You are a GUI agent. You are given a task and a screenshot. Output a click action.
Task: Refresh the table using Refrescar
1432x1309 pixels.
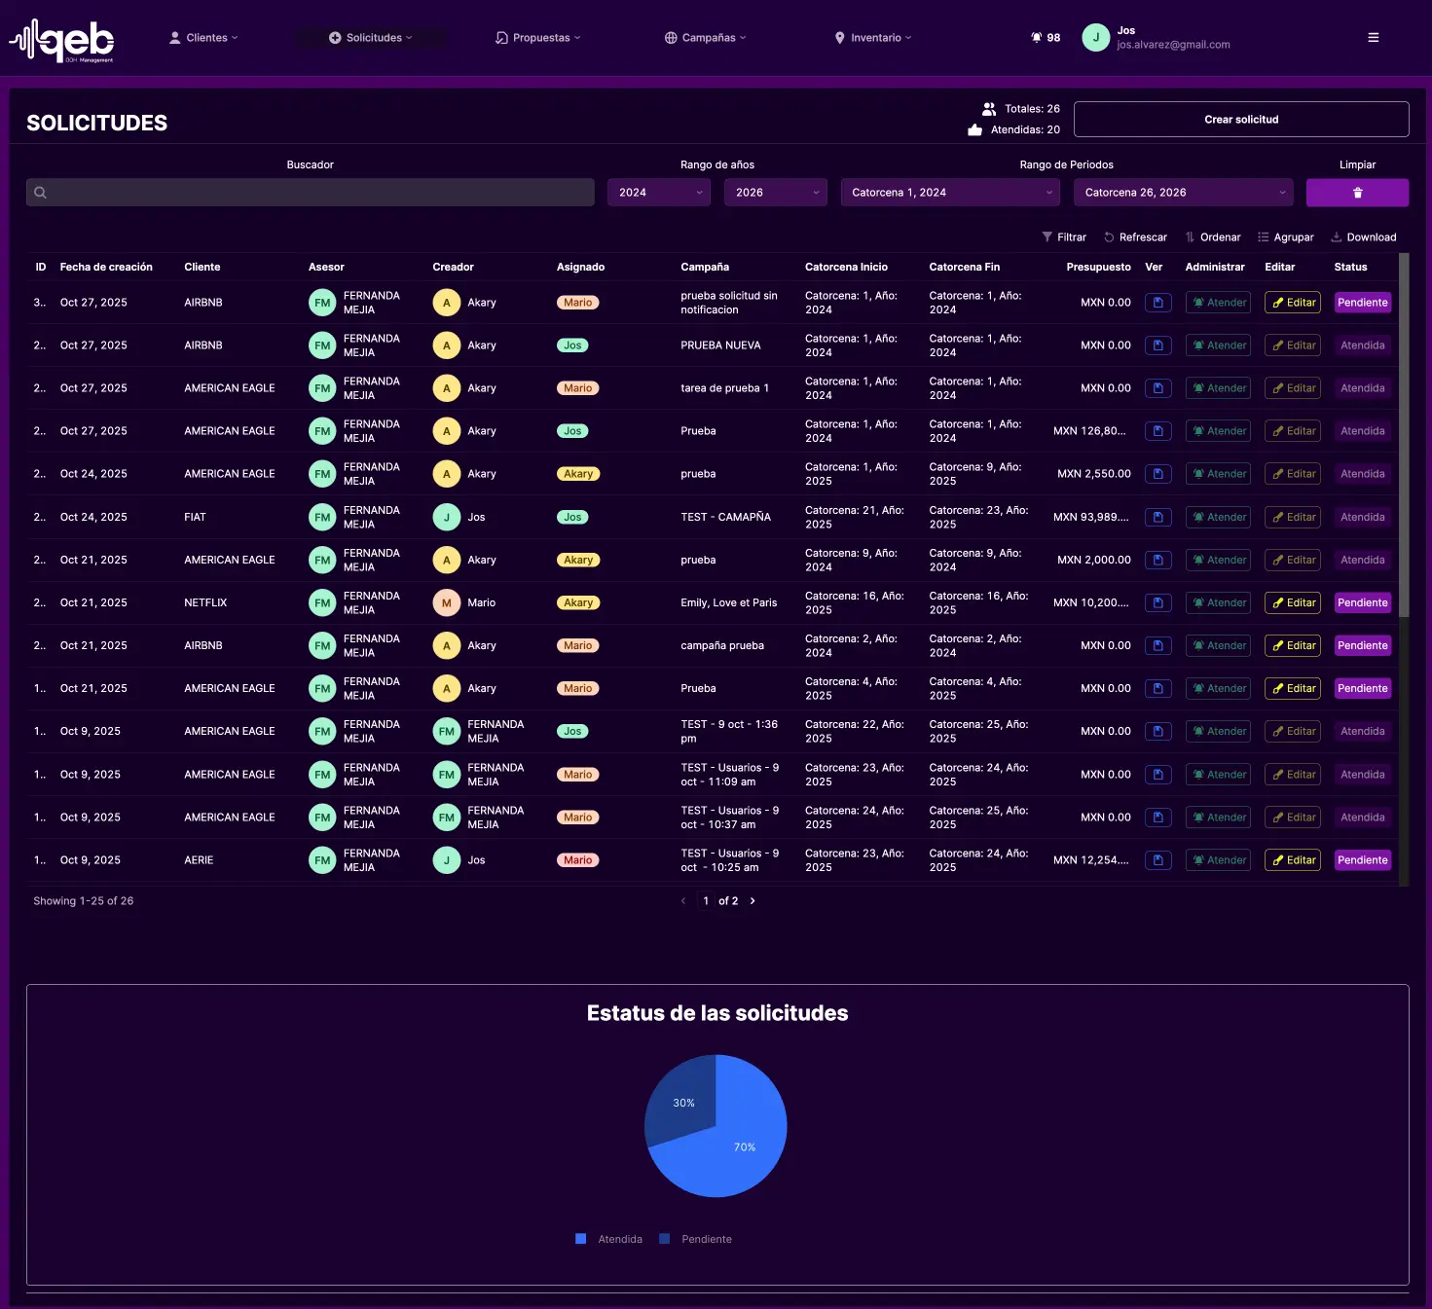pos(1135,237)
